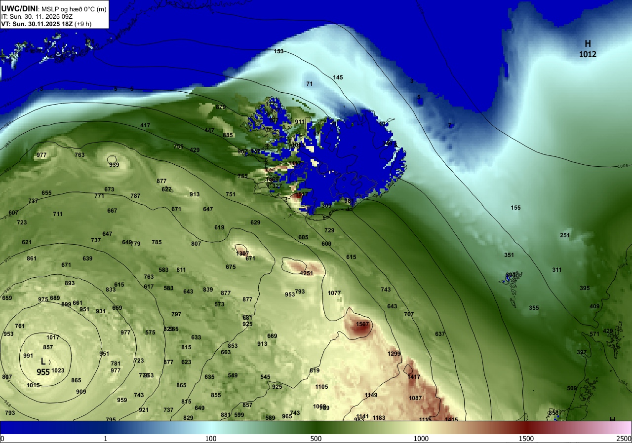Click the 'L' low pressure marker
The image size is (632, 443).
pyautogui.click(x=43, y=362)
